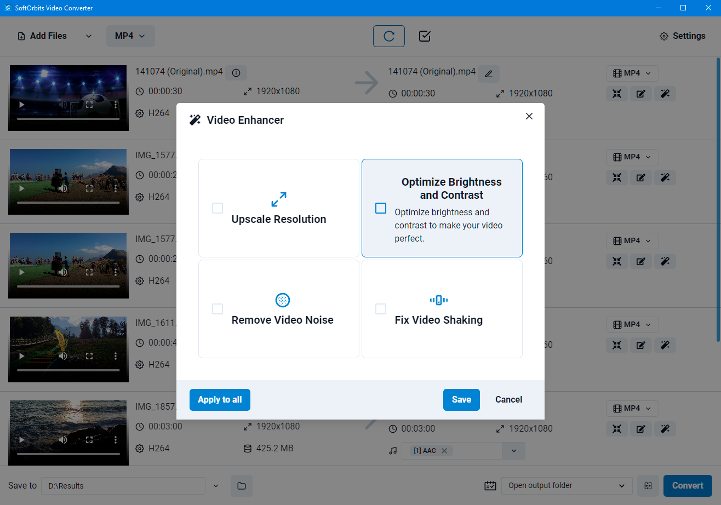The width and height of the screenshot is (721, 505).
Task: Open the MP4 format dropdown in the toolbar
Action: point(130,36)
